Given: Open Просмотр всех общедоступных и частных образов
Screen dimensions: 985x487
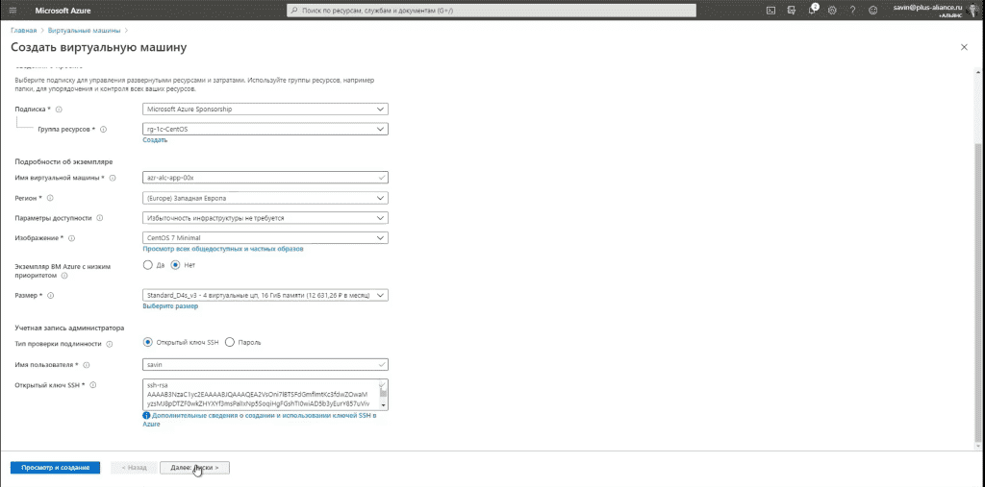Looking at the screenshot, I should click(x=223, y=249).
